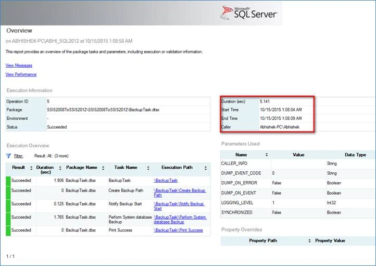The image size is (376, 266).
Task: Open the View Performance link
Action: coord(21,74)
